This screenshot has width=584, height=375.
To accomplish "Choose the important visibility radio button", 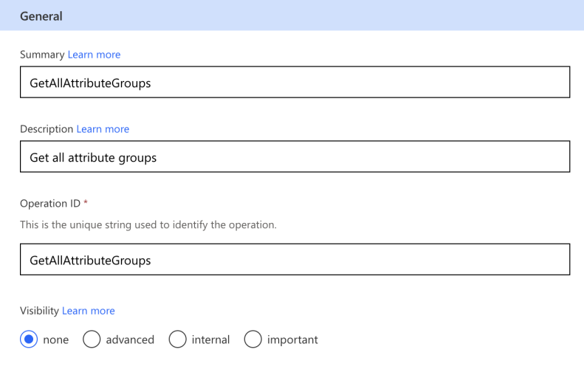I will coord(253,340).
